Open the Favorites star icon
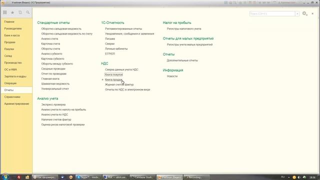The image size is (320, 180). point(12,12)
